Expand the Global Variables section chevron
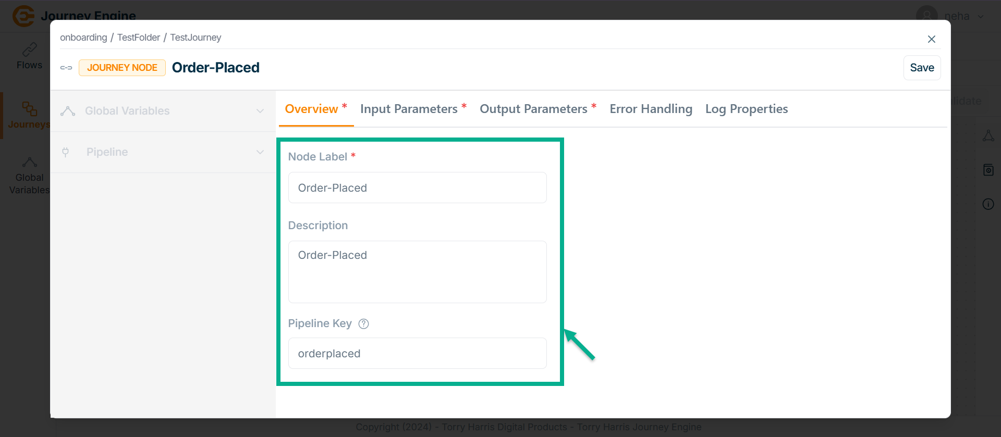This screenshot has width=1001, height=437. pos(260,111)
